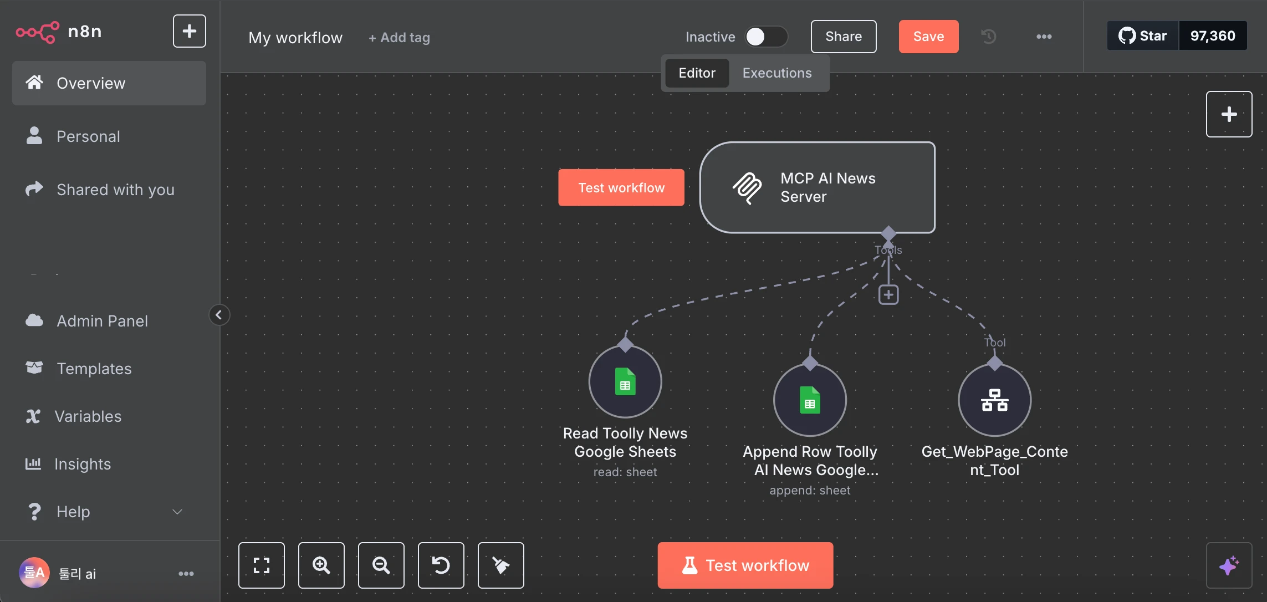Click the Help question mark icon
1267x602 pixels.
[x=34, y=511]
